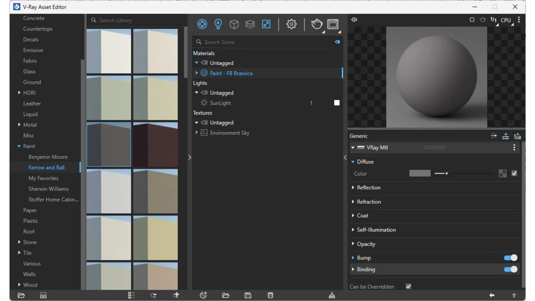Select Farrow and Ball in the Paint category
The height and width of the screenshot is (301, 535).
[46, 167]
